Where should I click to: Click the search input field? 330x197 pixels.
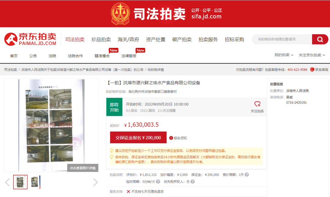click(x=282, y=39)
